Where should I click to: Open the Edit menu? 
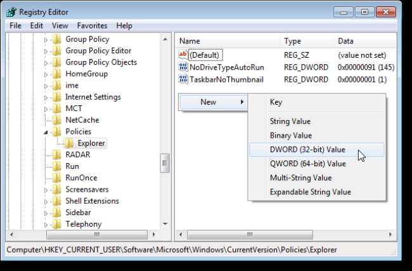(37, 26)
